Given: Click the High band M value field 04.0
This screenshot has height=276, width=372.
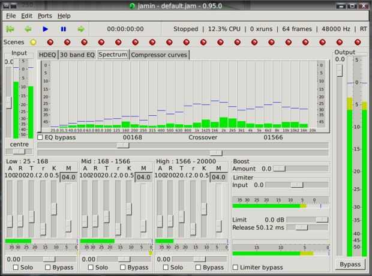Looking at the screenshot, I should [x=218, y=177].
